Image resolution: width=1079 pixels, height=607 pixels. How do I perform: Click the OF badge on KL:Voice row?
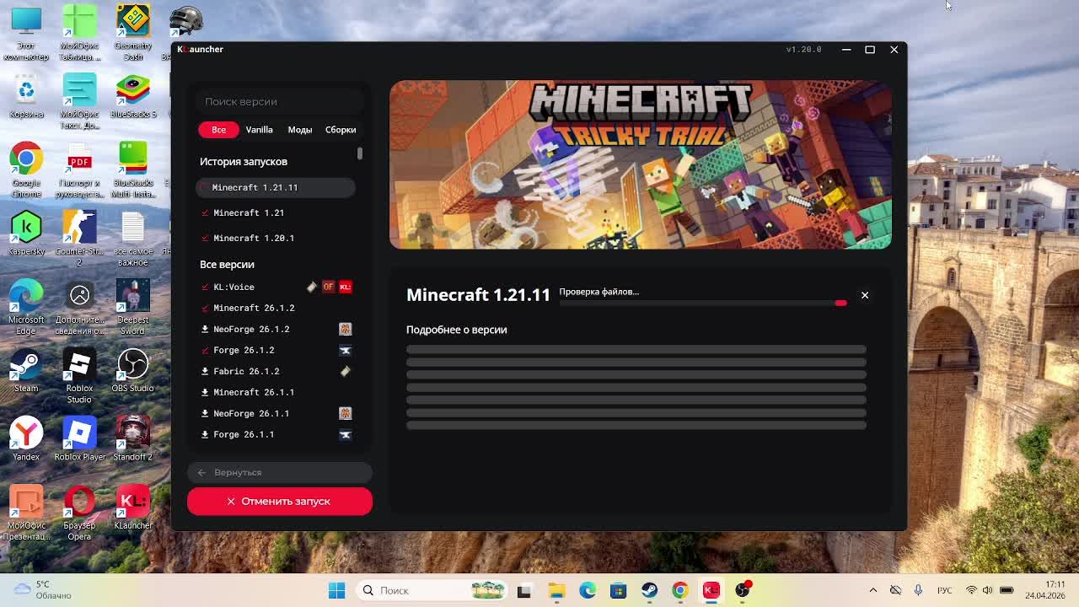coord(329,287)
